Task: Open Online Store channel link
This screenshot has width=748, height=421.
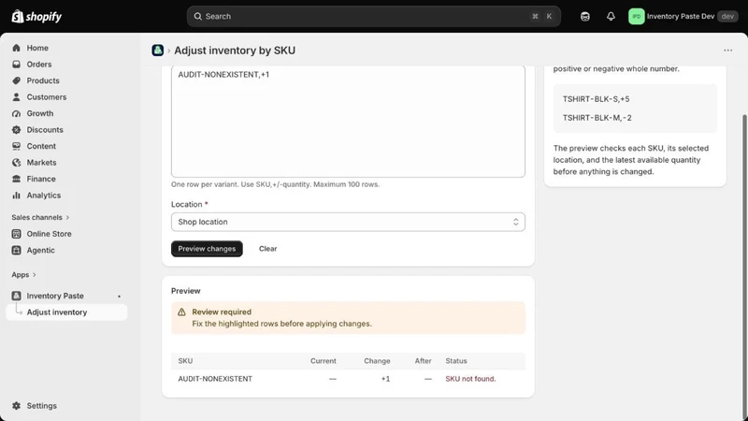Action: point(50,234)
